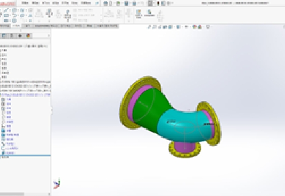Open the last CommandManager tab
285x196 pixels.
[107, 26]
